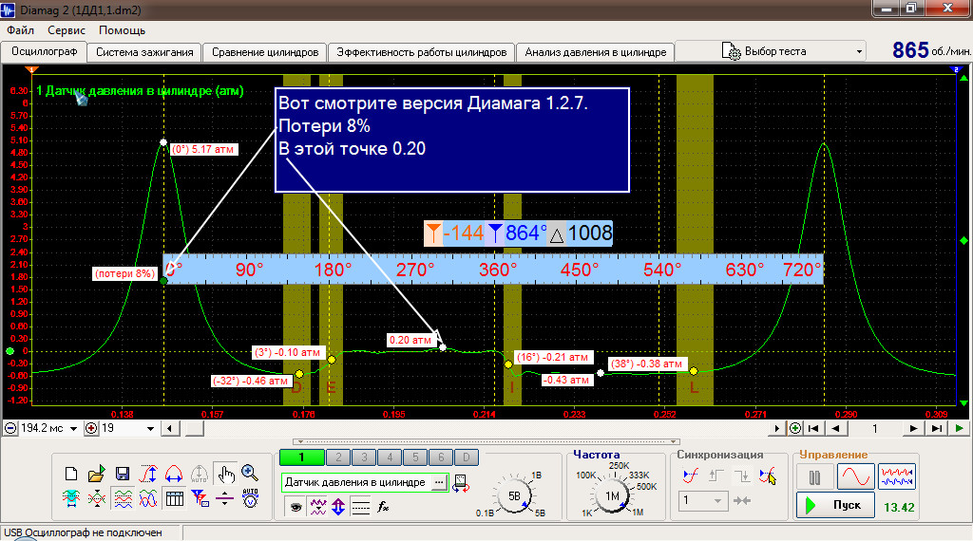
Task: Save the recording with floppy disk icon
Action: click(x=123, y=474)
